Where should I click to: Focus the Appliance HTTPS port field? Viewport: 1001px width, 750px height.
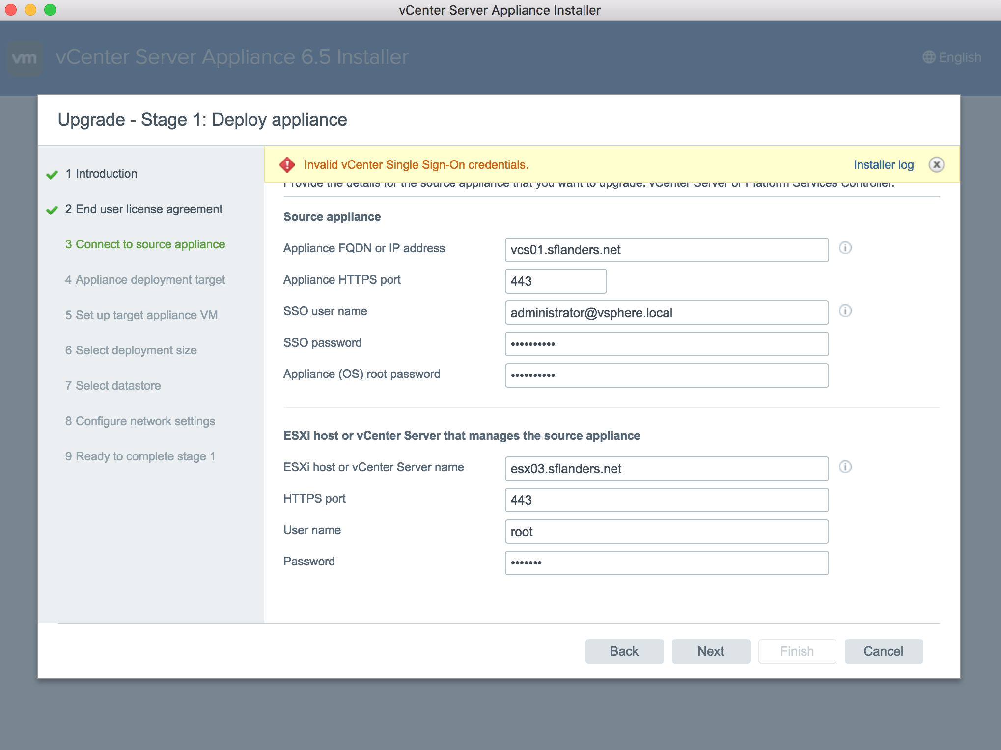[555, 281]
